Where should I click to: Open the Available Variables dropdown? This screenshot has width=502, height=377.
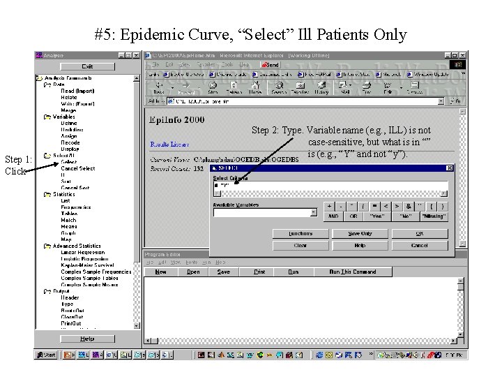(x=314, y=212)
